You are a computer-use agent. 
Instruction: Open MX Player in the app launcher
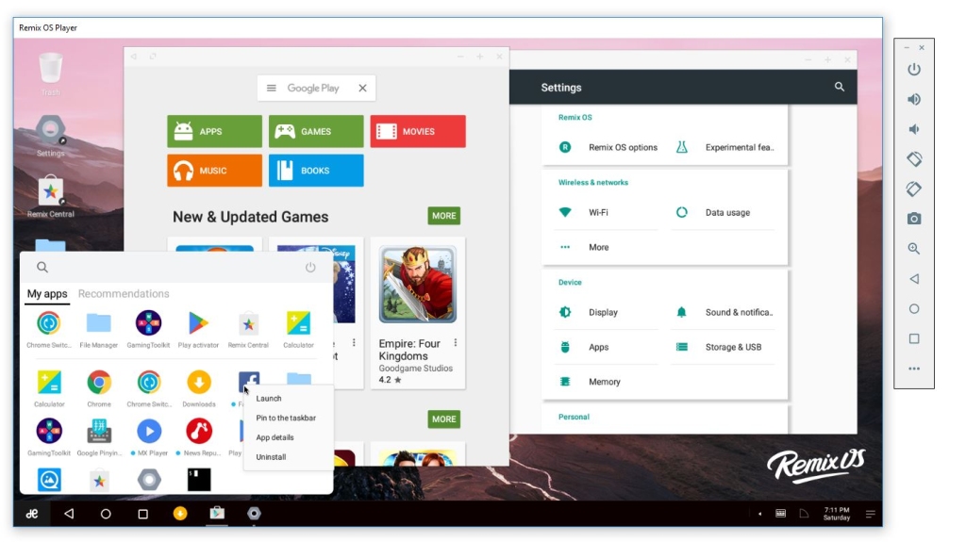click(x=149, y=436)
